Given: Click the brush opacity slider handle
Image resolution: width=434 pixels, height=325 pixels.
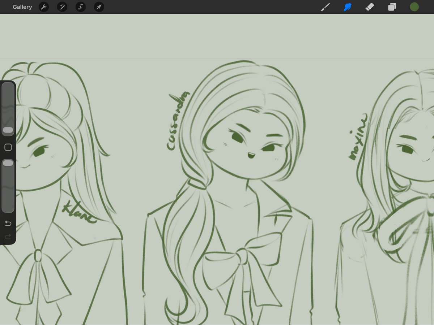Looking at the screenshot, I should [8, 163].
